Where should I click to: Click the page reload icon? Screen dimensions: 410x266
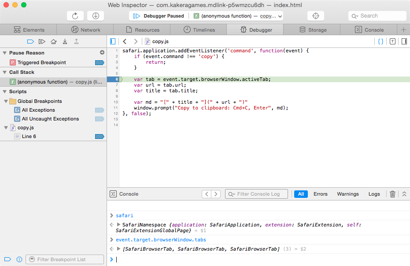coord(75,15)
